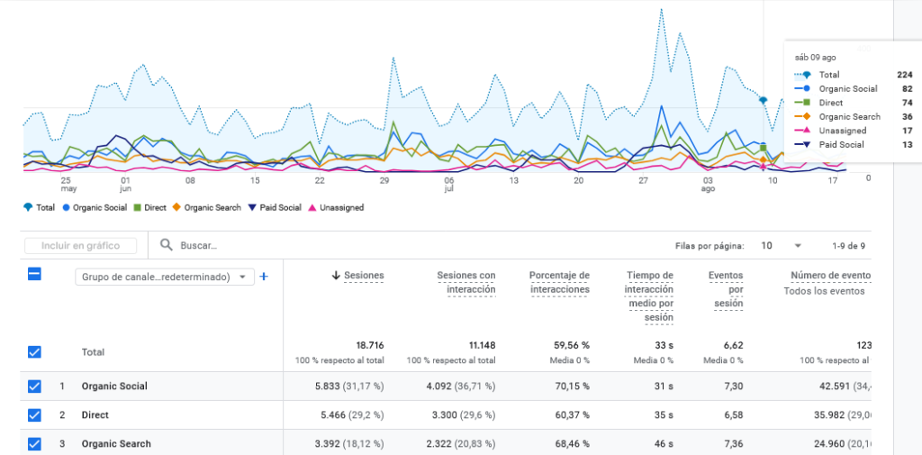Click the Unassigned legend pink triangle
This screenshot has height=455, width=922.
tap(312, 207)
